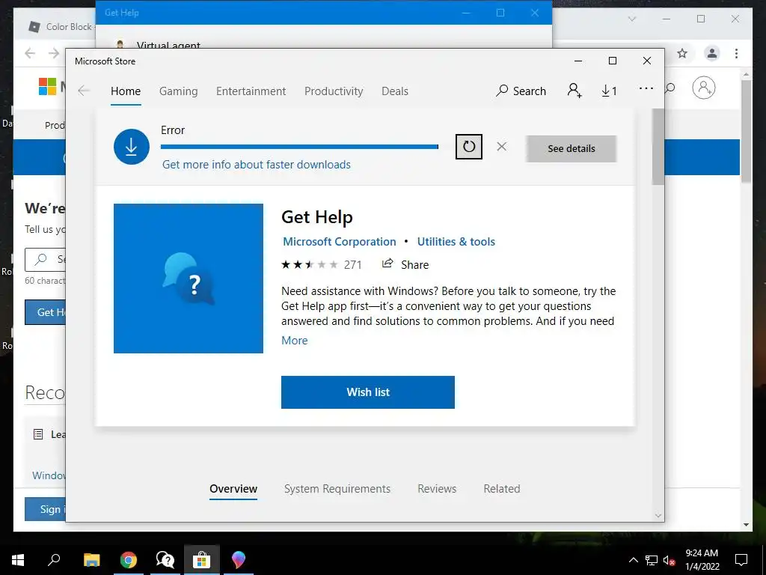Click muted volume icon in tray

pyautogui.click(x=670, y=560)
